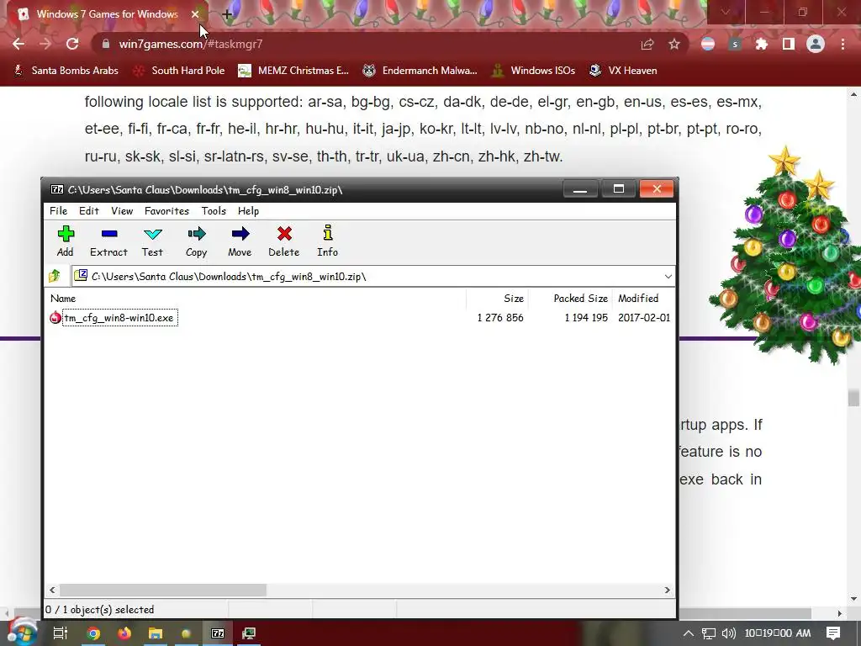The height and width of the screenshot is (646, 861).
Task: Open the Chrome extensions puzzle icon
Action: [762, 44]
